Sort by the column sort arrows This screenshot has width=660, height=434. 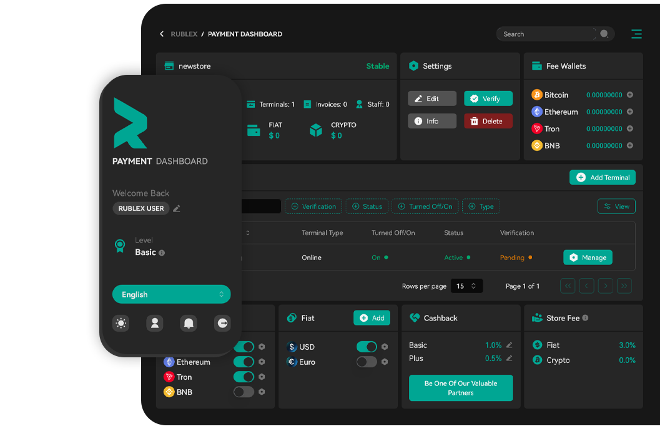(247, 233)
